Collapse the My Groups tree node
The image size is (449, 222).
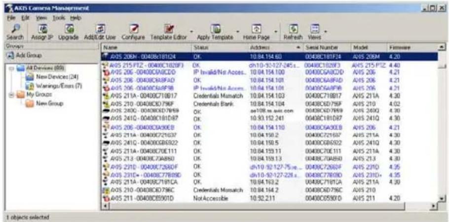pos(11,95)
